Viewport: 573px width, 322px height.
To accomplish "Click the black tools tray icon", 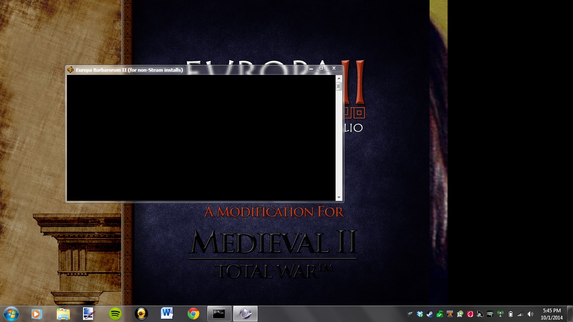I will [x=490, y=314].
